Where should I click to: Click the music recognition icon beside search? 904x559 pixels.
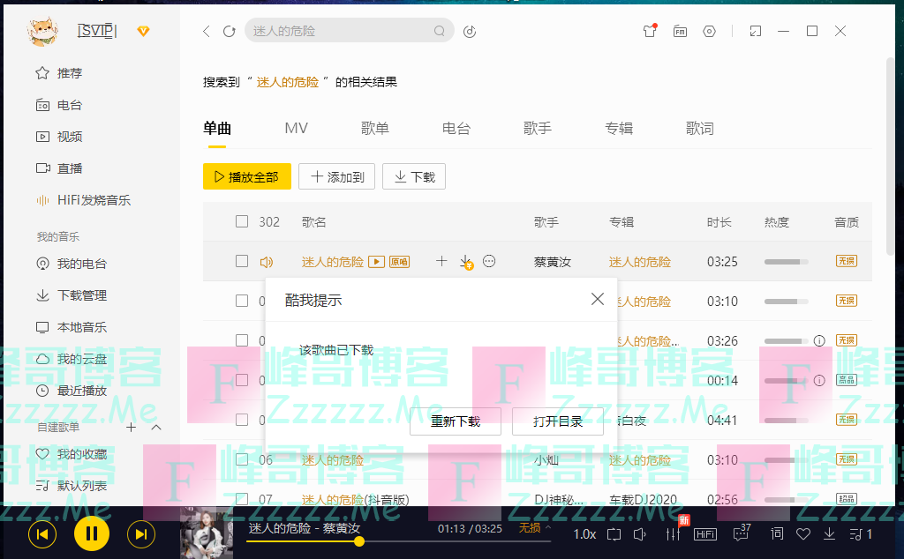pos(470,31)
